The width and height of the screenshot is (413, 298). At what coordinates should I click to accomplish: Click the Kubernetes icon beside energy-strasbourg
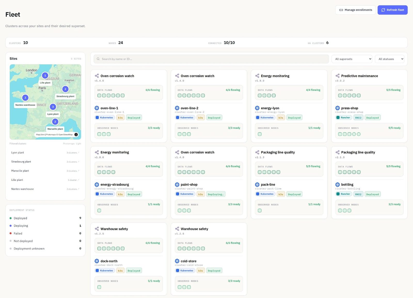(97, 185)
